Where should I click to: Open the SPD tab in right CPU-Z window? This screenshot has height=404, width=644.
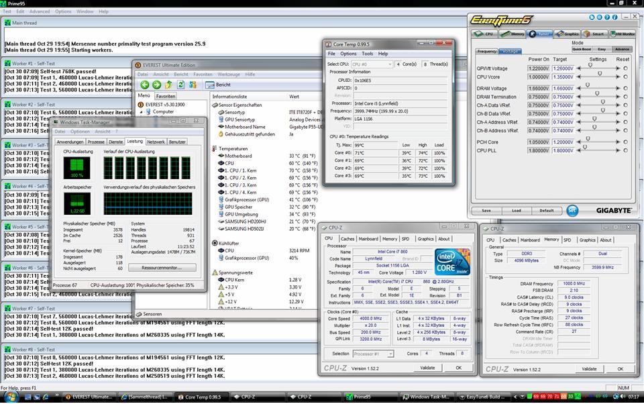click(x=568, y=240)
